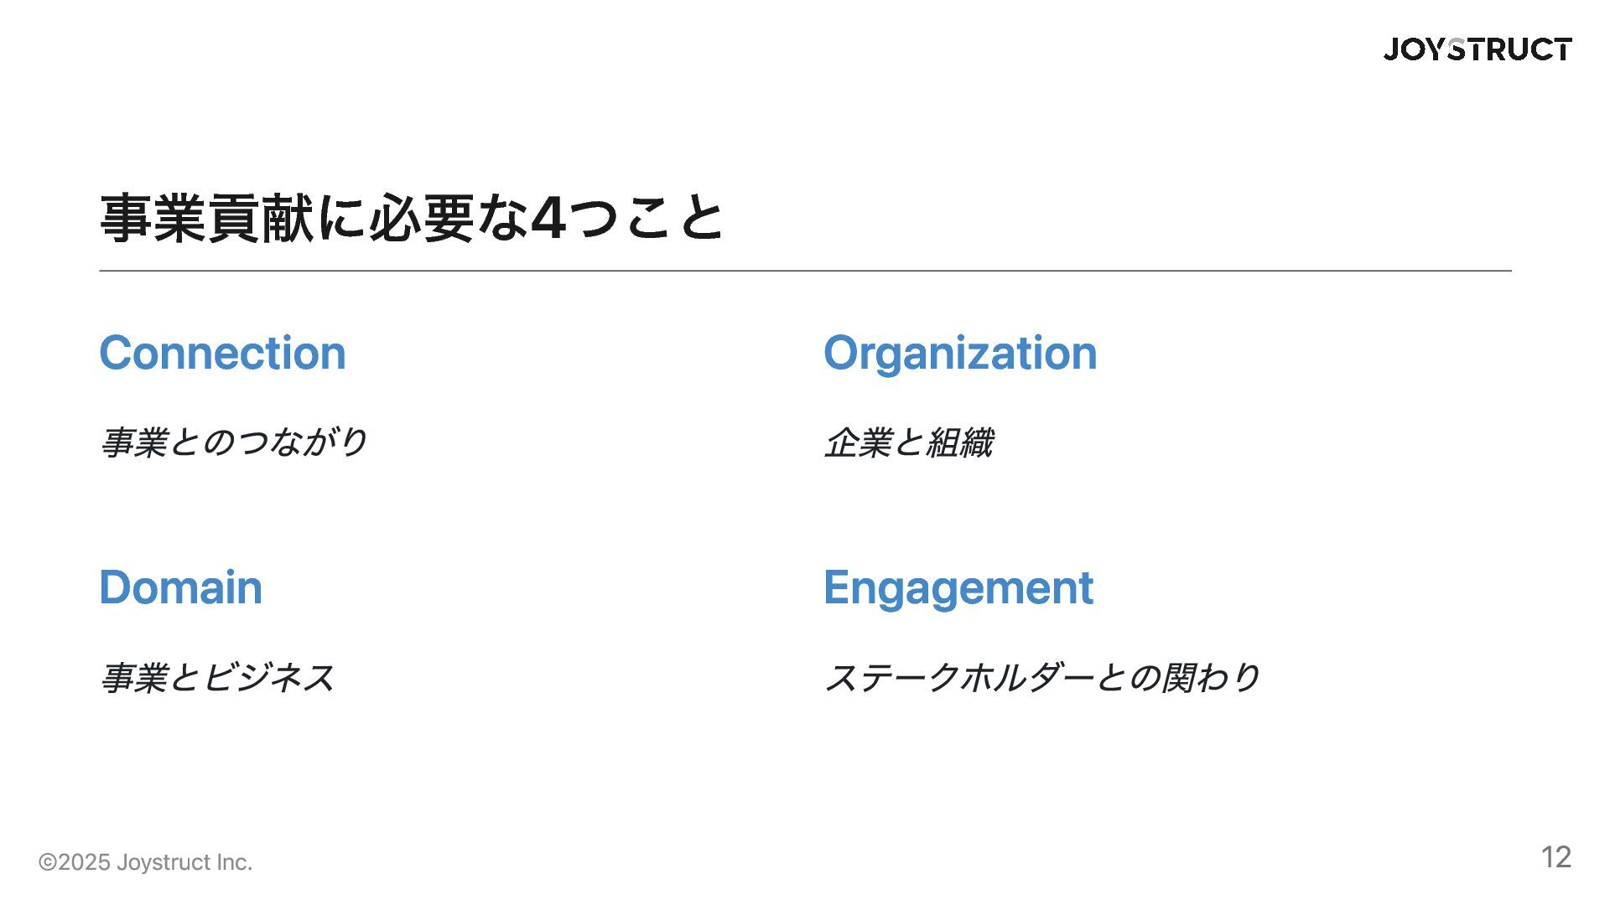This screenshot has width=1610, height=905.
Task: Click the Domain heading
Action: click(x=181, y=587)
